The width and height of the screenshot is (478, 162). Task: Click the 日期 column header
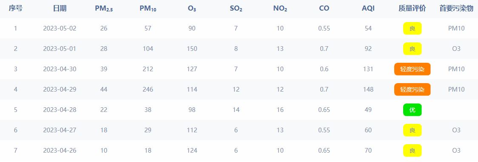point(60,8)
